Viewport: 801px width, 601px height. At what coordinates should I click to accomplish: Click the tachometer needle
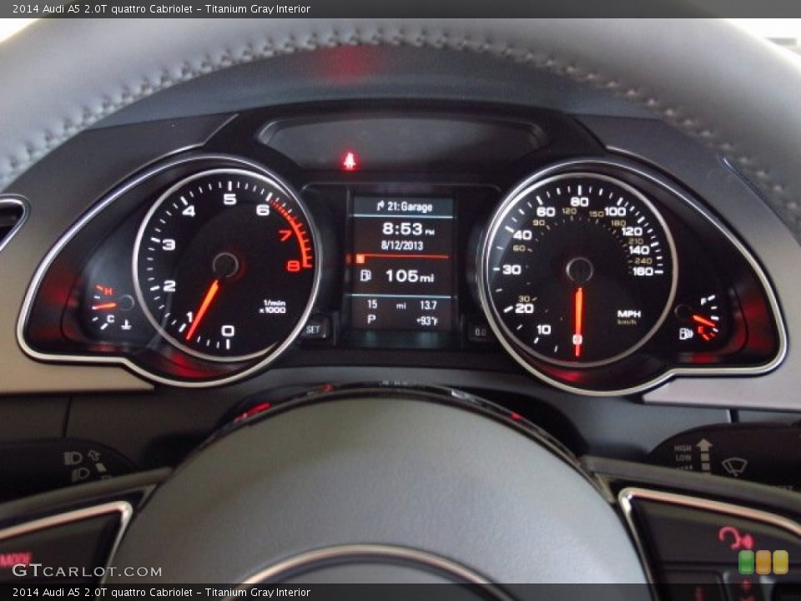click(x=203, y=311)
